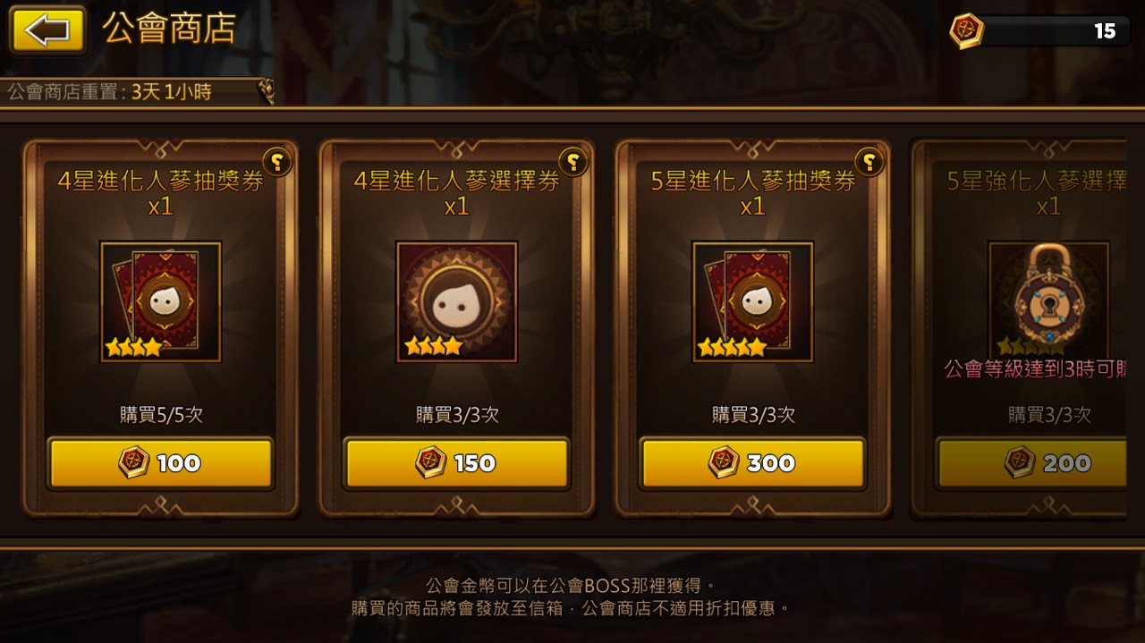Viewport: 1145px width, 643px height.
Task: Select the 4-star lottery ticket card image
Action: (160, 301)
